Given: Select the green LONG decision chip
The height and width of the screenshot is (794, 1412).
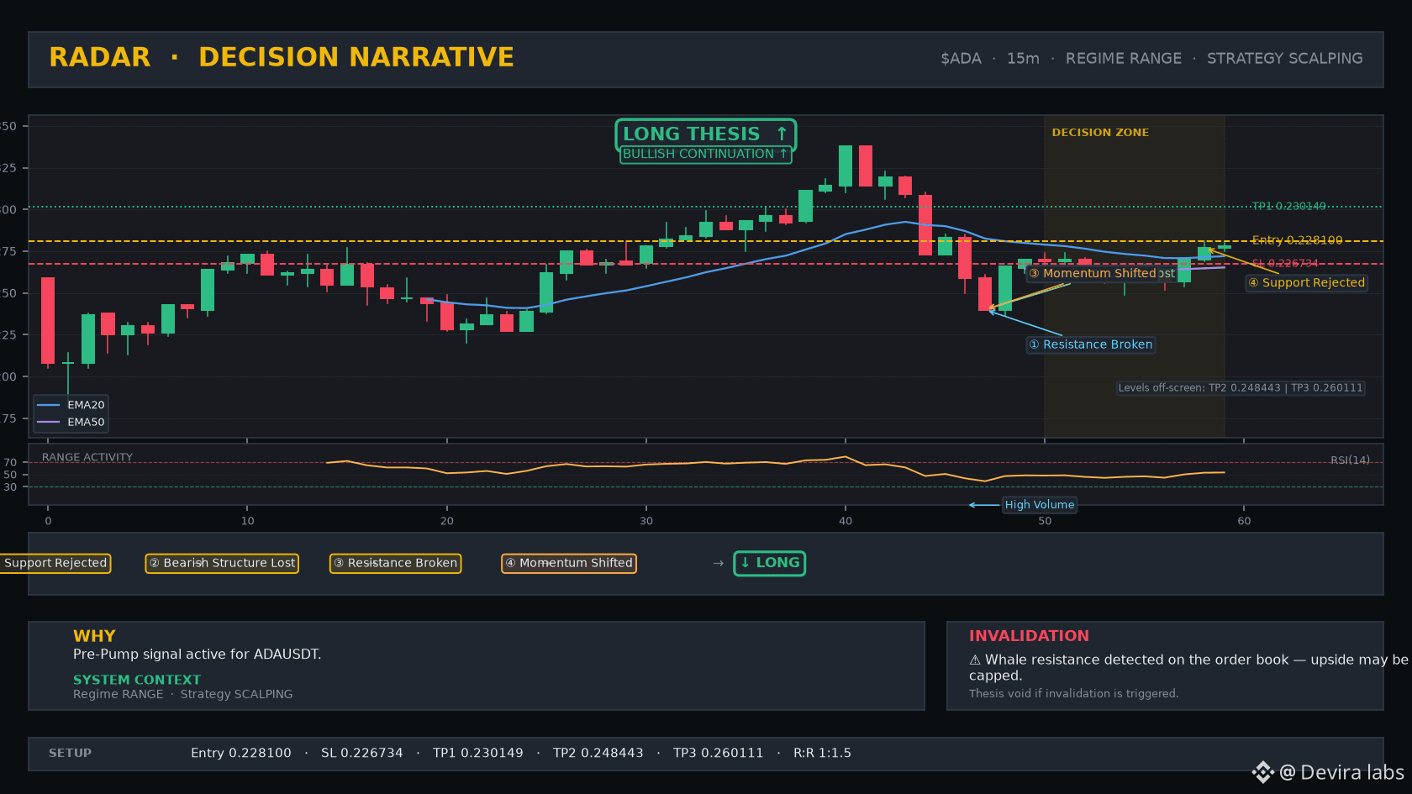Looking at the screenshot, I should click(x=769, y=563).
